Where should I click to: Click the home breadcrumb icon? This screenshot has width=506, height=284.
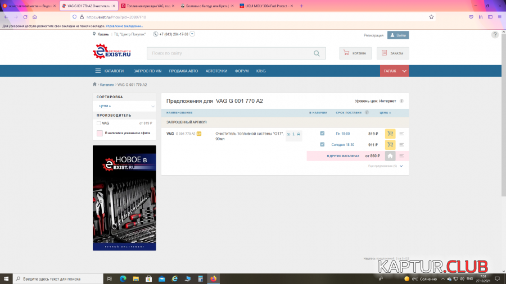tap(94, 84)
